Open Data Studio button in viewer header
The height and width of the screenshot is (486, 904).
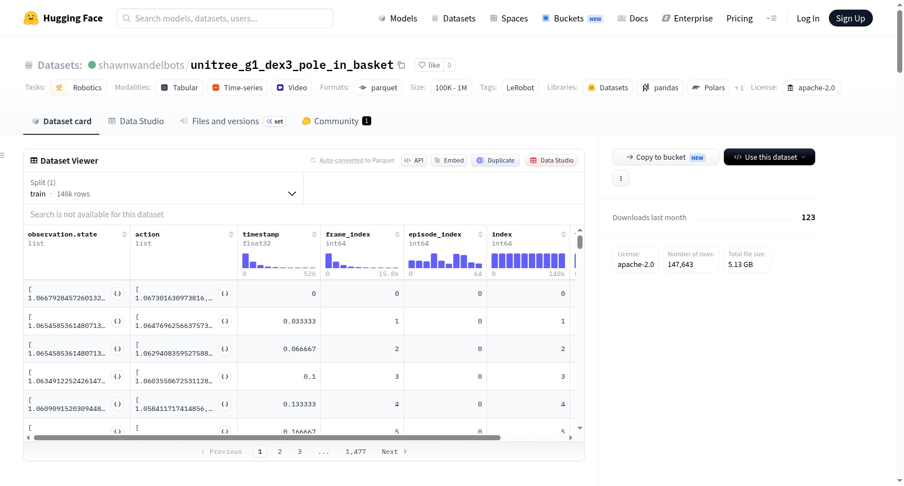click(551, 160)
